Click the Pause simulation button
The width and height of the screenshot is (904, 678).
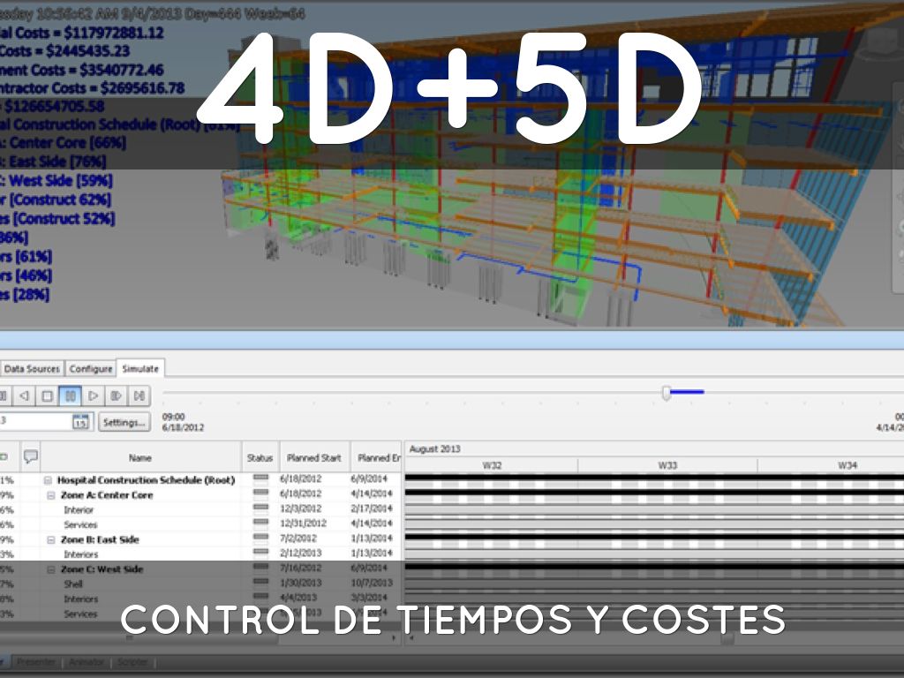[x=71, y=396]
